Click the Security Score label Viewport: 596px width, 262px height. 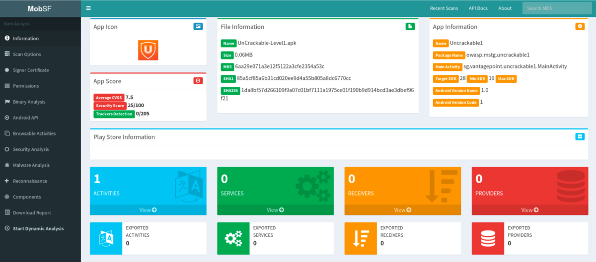pyautogui.click(x=110, y=106)
